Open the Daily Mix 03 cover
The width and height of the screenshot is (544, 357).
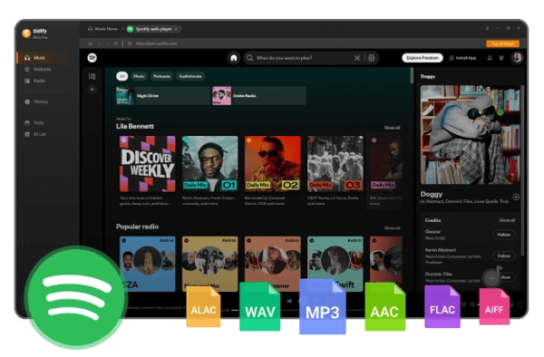(335, 164)
